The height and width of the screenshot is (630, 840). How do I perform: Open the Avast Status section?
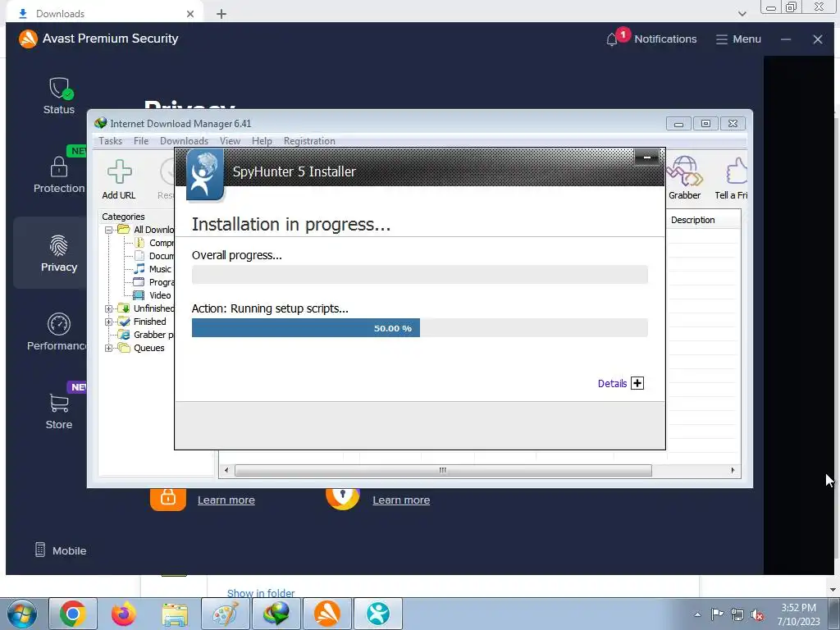pos(59,97)
